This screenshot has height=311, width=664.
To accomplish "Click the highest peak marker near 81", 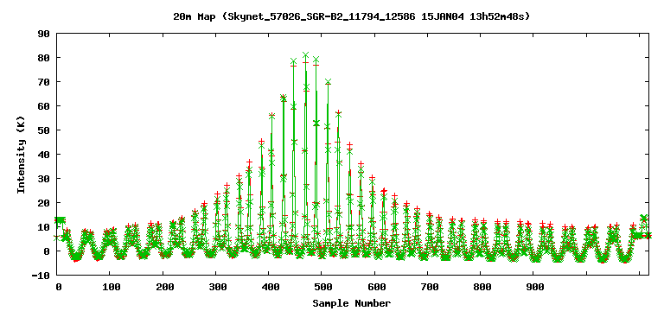I will 305,55.
